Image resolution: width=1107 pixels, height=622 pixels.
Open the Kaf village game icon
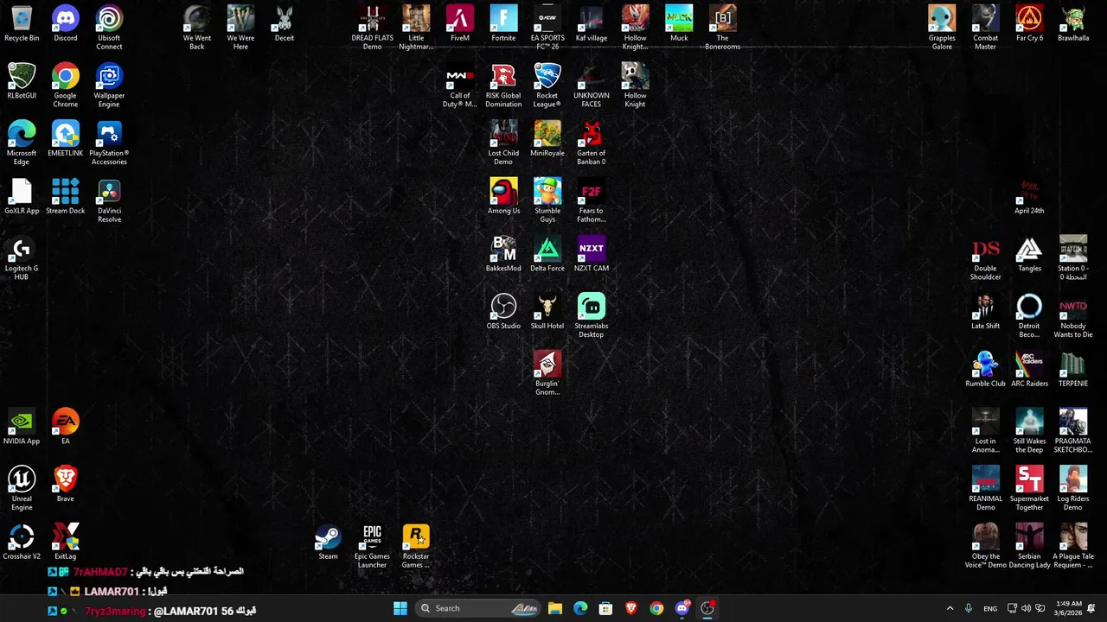click(592, 24)
